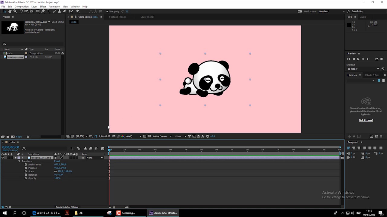The image size is (387, 217).
Task: Open the Composition menu
Action: click(22, 7)
